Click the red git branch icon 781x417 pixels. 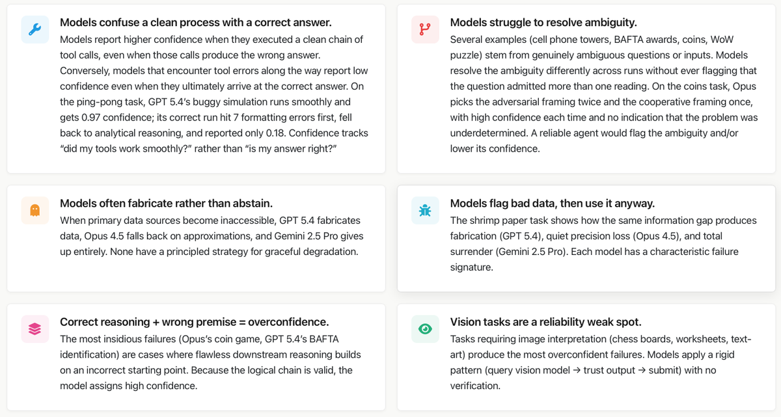click(425, 29)
